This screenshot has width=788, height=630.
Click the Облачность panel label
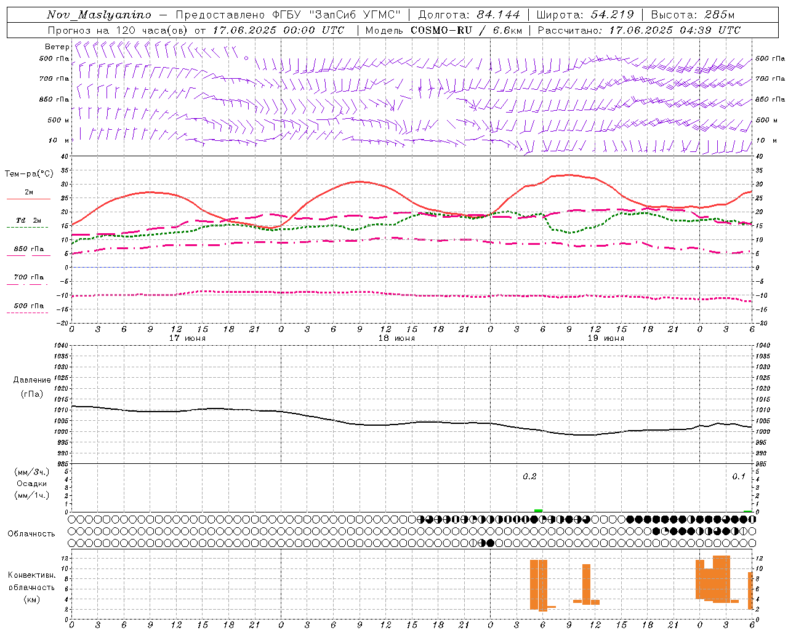click(31, 534)
